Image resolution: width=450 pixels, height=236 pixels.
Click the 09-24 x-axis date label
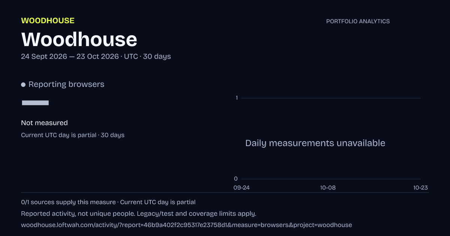(241, 188)
